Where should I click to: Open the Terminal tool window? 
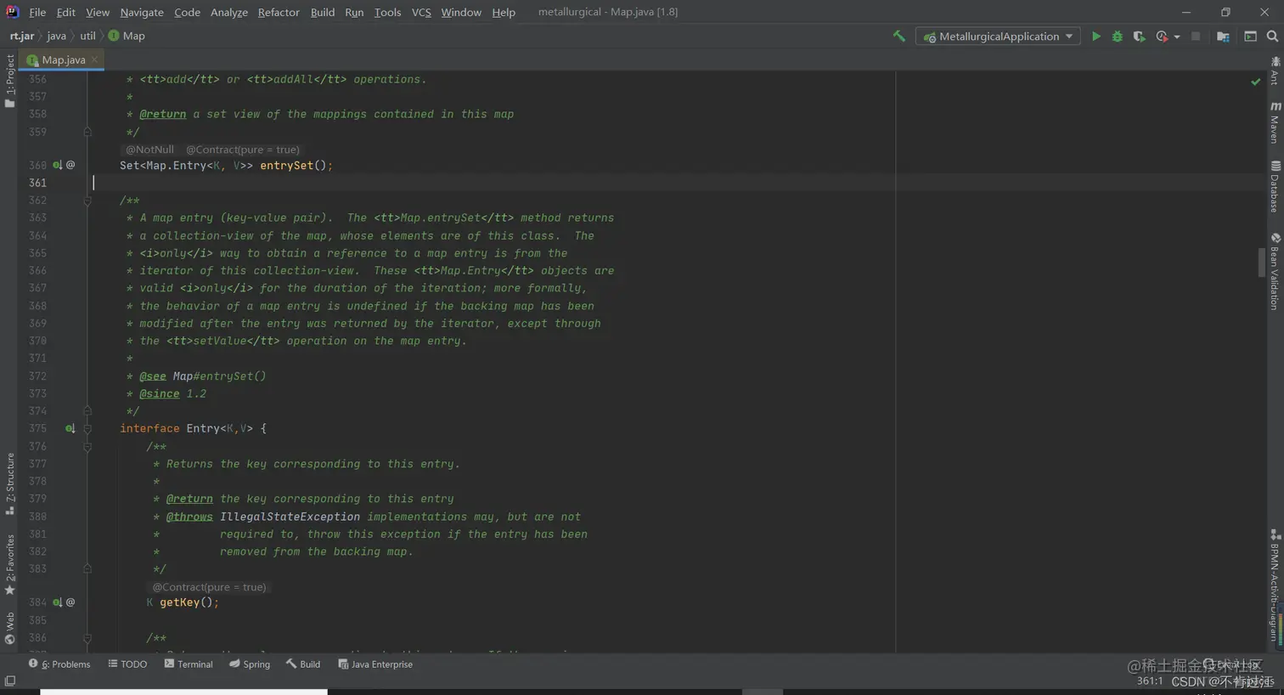[x=189, y=664]
